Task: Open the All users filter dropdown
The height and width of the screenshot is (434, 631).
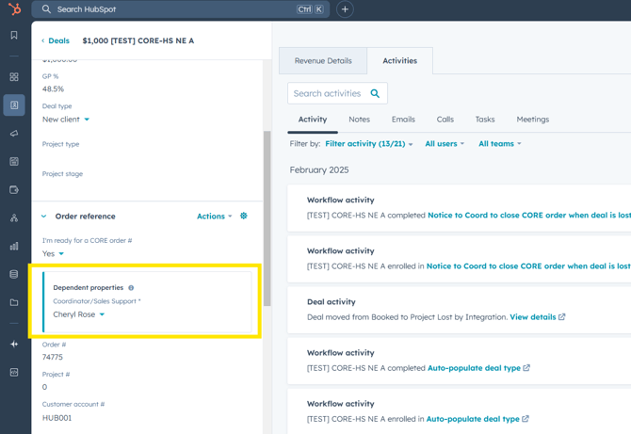Action: click(x=445, y=144)
